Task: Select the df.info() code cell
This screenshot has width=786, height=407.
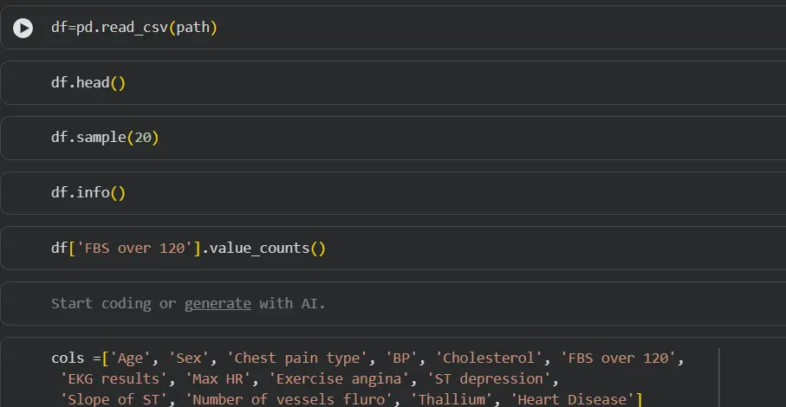Action: pyautogui.click(x=393, y=193)
